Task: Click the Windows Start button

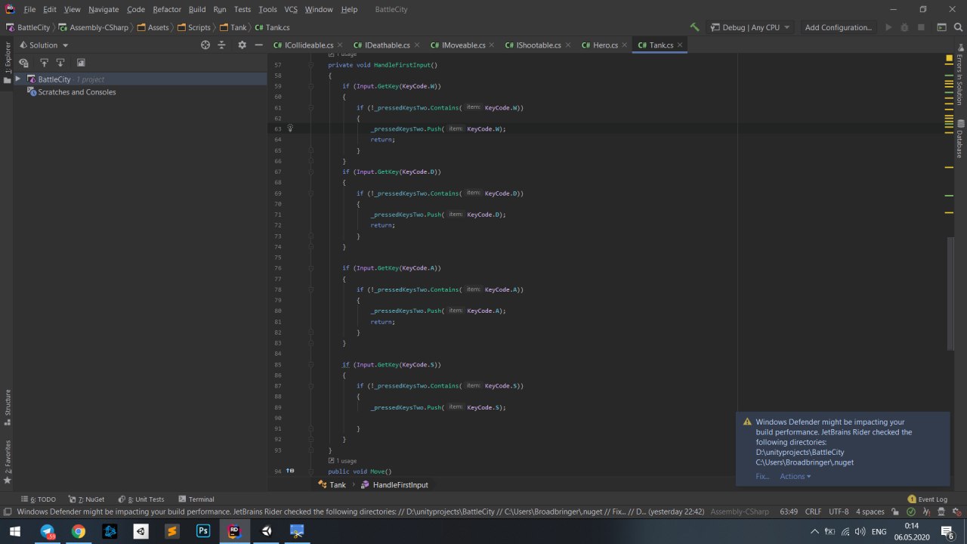Action: [15, 531]
